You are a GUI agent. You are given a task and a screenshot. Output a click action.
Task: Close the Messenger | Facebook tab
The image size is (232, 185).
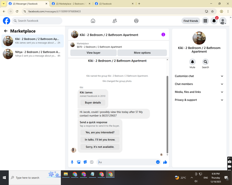pos(46,4)
